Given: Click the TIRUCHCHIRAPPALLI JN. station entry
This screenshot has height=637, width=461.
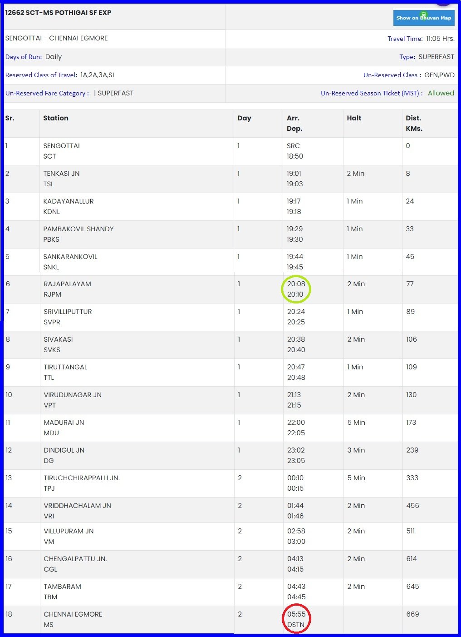Looking at the screenshot, I should tap(82, 478).
